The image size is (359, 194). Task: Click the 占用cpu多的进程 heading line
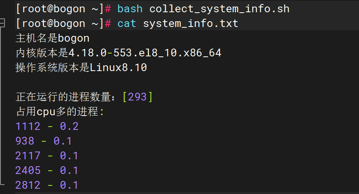coord(60,111)
